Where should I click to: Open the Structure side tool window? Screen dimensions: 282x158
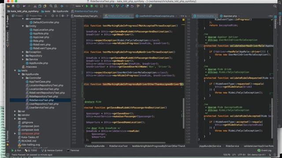(7, 40)
